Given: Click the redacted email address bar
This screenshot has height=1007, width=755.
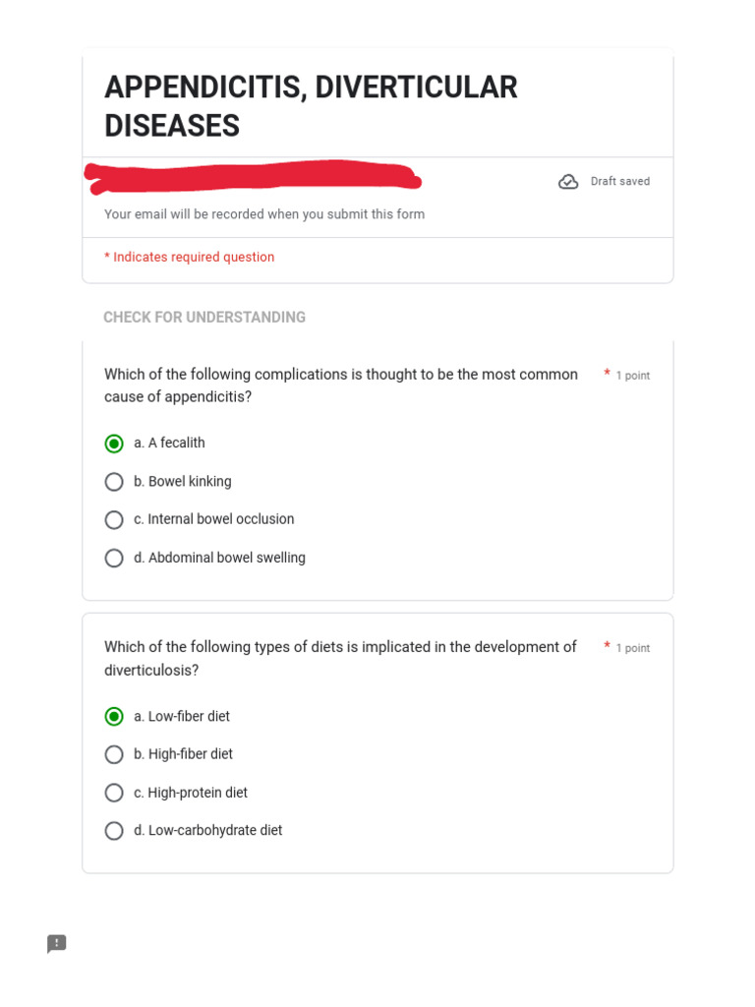Looking at the screenshot, I should point(253,178).
